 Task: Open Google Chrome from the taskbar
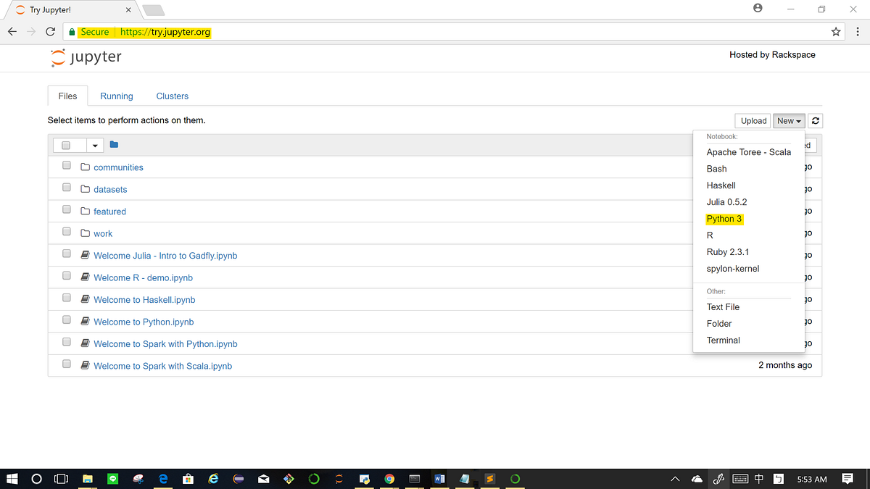pyautogui.click(x=389, y=479)
